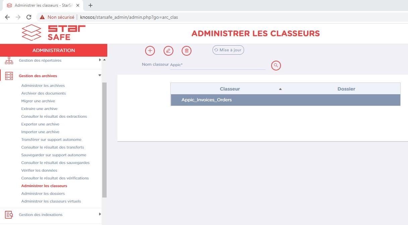Image resolution: width=408 pixels, height=225 pixels.
Task: Click the edit classeur pencil icon
Action: click(x=168, y=51)
